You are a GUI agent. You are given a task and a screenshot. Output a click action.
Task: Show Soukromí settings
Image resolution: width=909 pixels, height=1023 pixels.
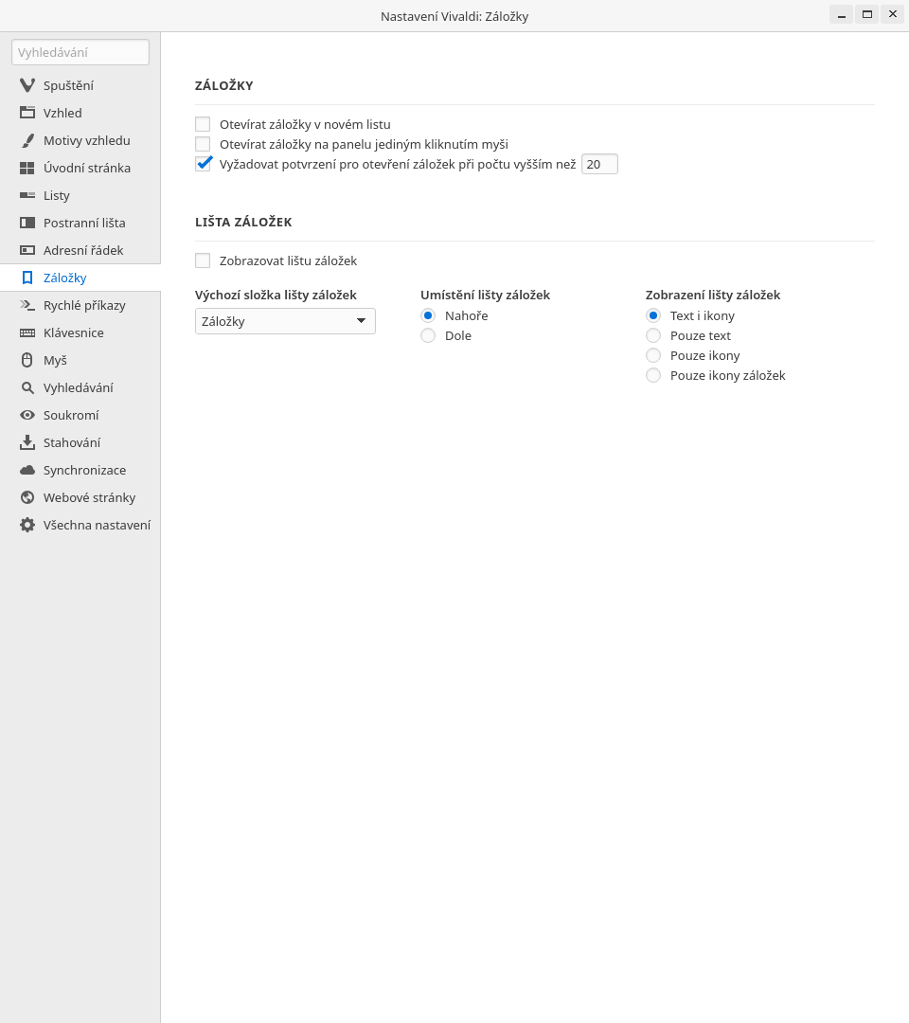[80, 415]
